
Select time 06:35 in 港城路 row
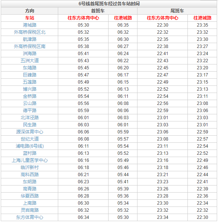click(x=123, y=25)
